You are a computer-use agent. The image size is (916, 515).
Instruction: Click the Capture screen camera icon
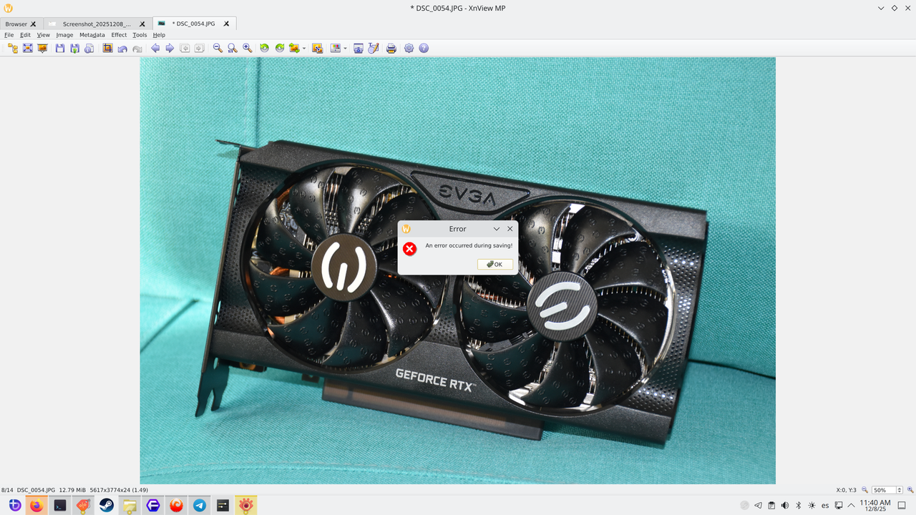coord(359,48)
